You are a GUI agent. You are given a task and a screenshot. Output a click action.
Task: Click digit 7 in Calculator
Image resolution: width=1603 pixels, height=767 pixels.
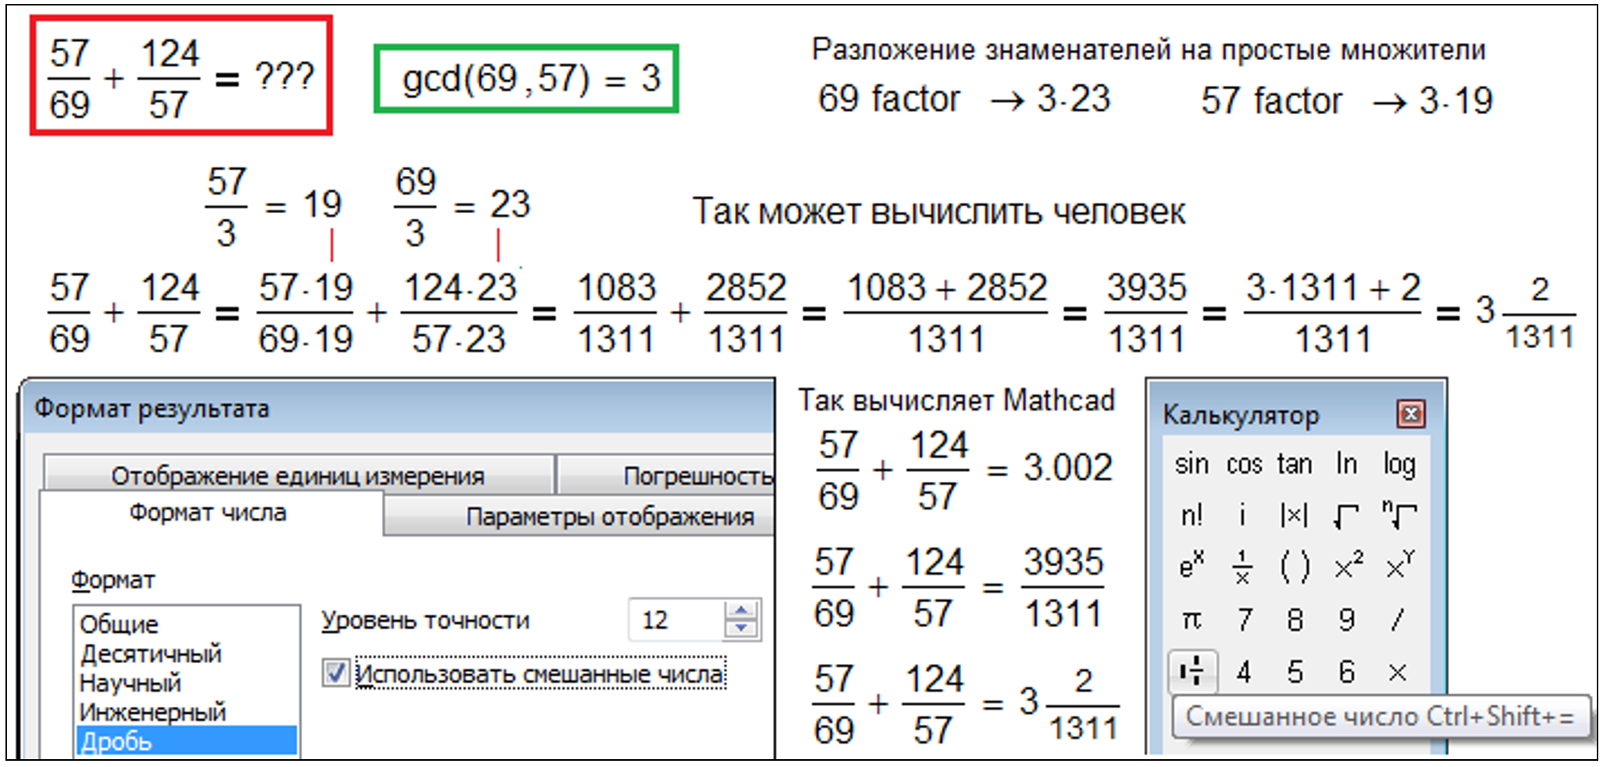point(1244,619)
